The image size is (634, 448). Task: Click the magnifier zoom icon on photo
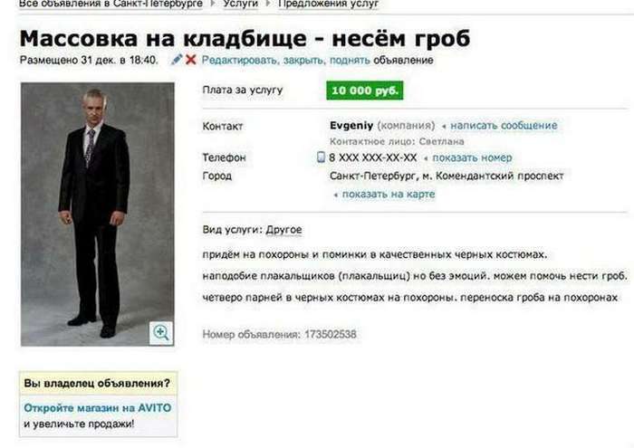161,333
